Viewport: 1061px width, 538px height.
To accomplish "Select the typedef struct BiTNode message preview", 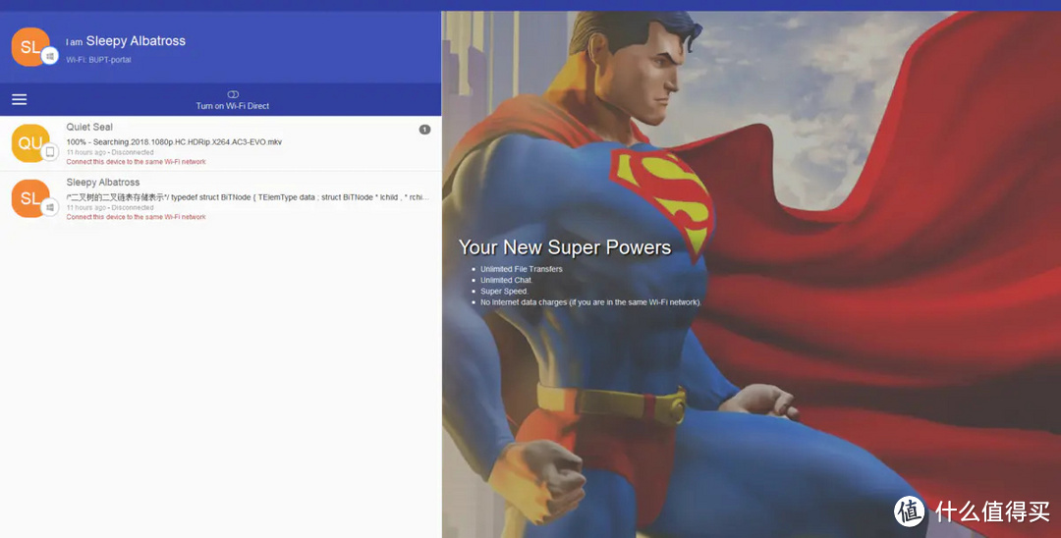I will point(248,197).
